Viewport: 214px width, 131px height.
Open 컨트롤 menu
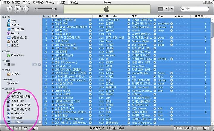(38, 2)
